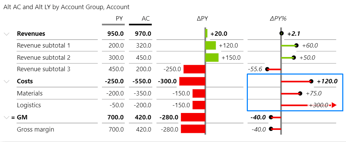Screen dimensions: 346x142
Task: Select the ΔPY column header
Action: [202, 19]
